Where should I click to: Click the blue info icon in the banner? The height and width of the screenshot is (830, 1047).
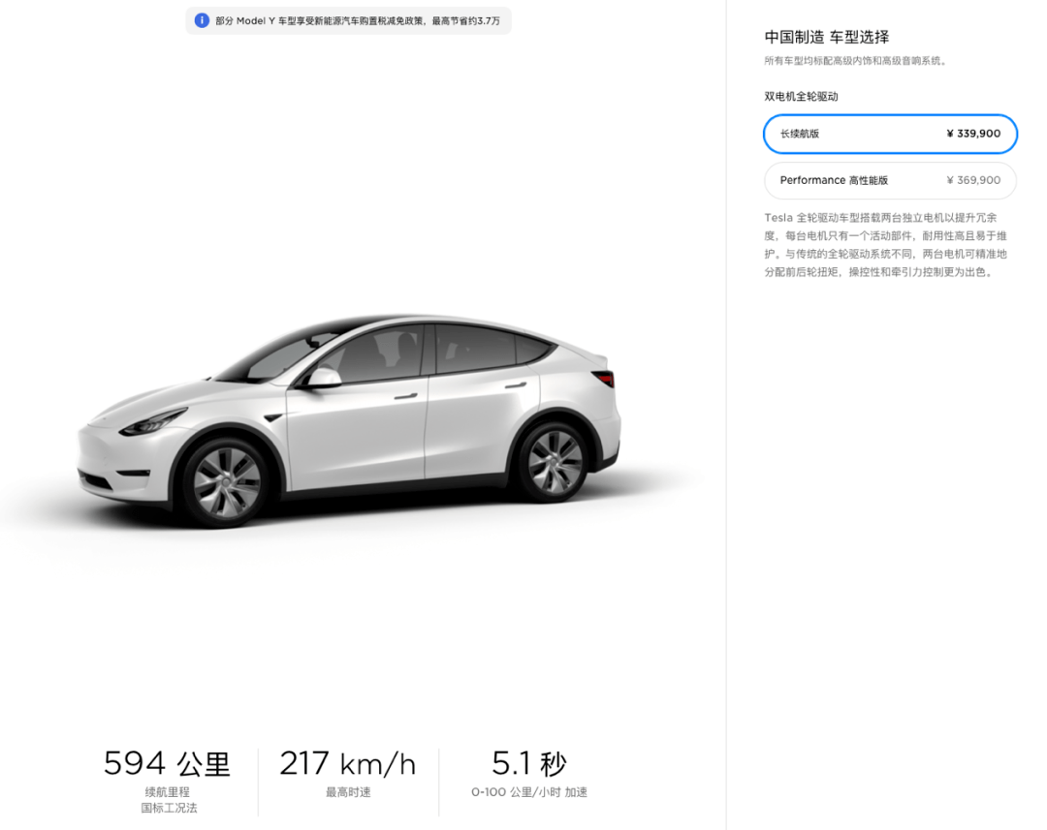(202, 20)
